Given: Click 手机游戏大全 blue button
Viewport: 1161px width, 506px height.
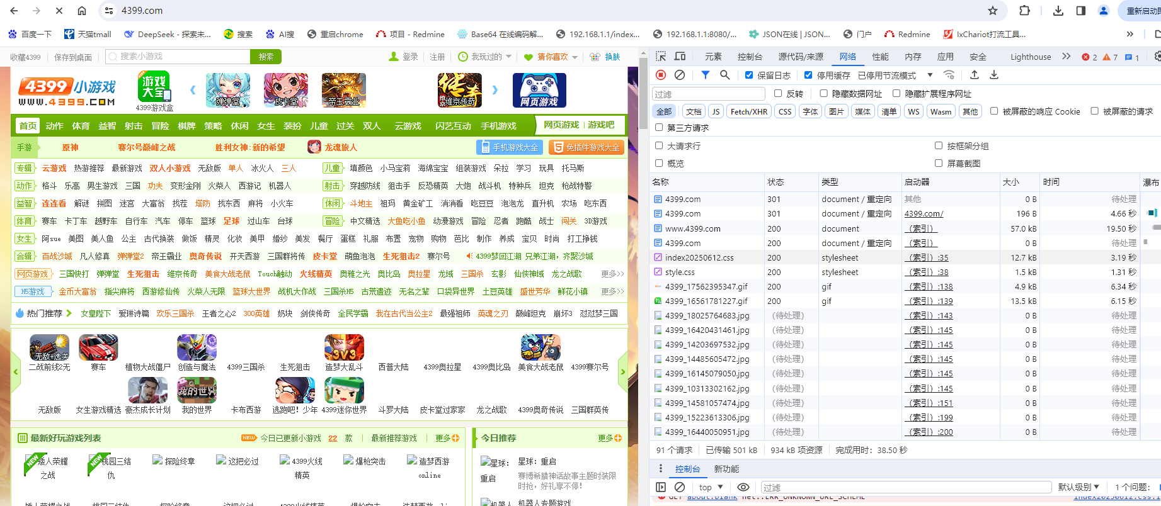Looking at the screenshot, I should pyautogui.click(x=510, y=147).
